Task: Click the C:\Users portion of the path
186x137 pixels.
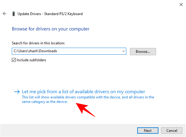Action: point(20,51)
